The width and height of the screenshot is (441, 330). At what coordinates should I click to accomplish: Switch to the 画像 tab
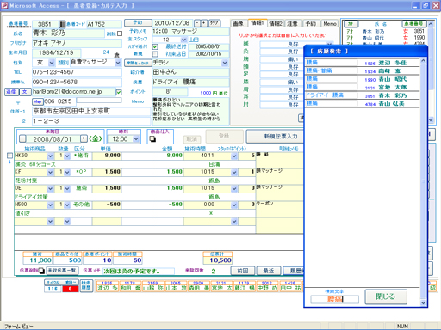[238, 23]
